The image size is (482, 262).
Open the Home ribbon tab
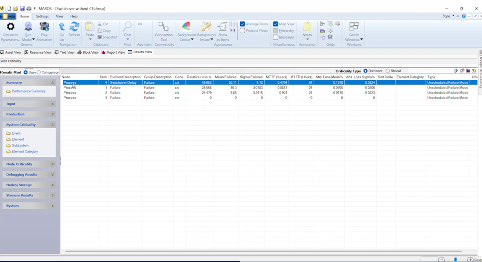pyautogui.click(x=24, y=16)
